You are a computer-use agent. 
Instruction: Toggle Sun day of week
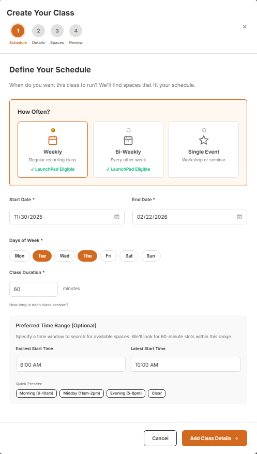click(150, 256)
